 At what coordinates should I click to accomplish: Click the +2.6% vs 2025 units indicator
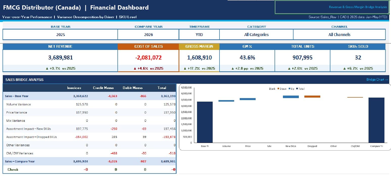(302, 68)
